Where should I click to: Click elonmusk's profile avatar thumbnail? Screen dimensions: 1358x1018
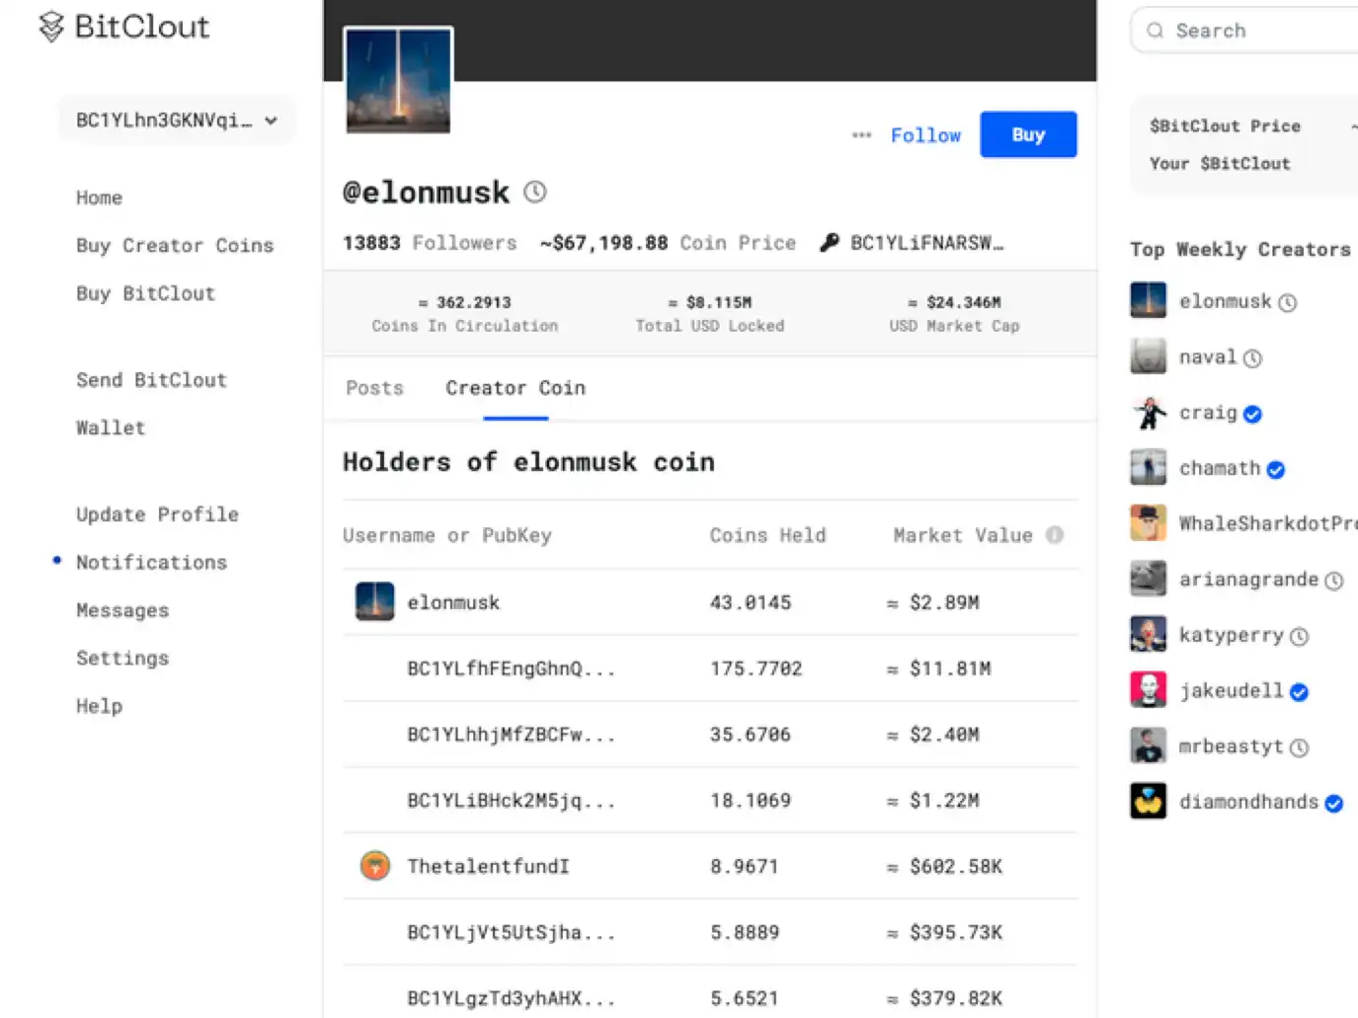397,81
